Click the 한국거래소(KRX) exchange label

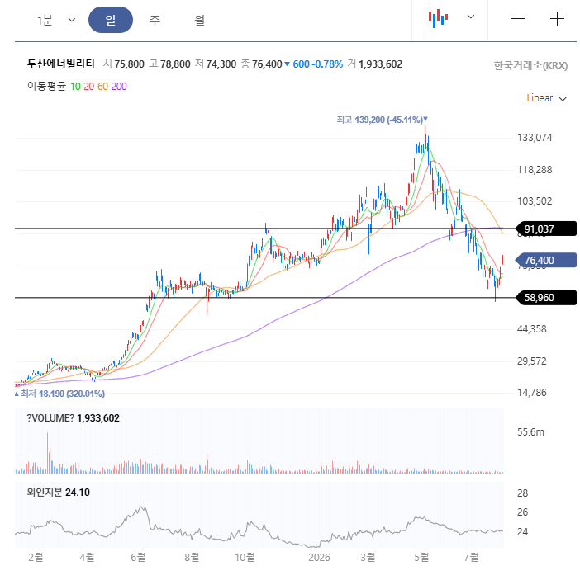[x=530, y=65]
